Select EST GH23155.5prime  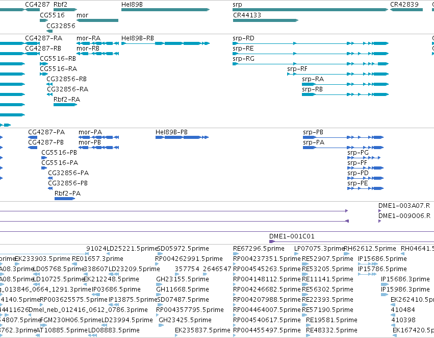pyautogui.click(x=183, y=279)
